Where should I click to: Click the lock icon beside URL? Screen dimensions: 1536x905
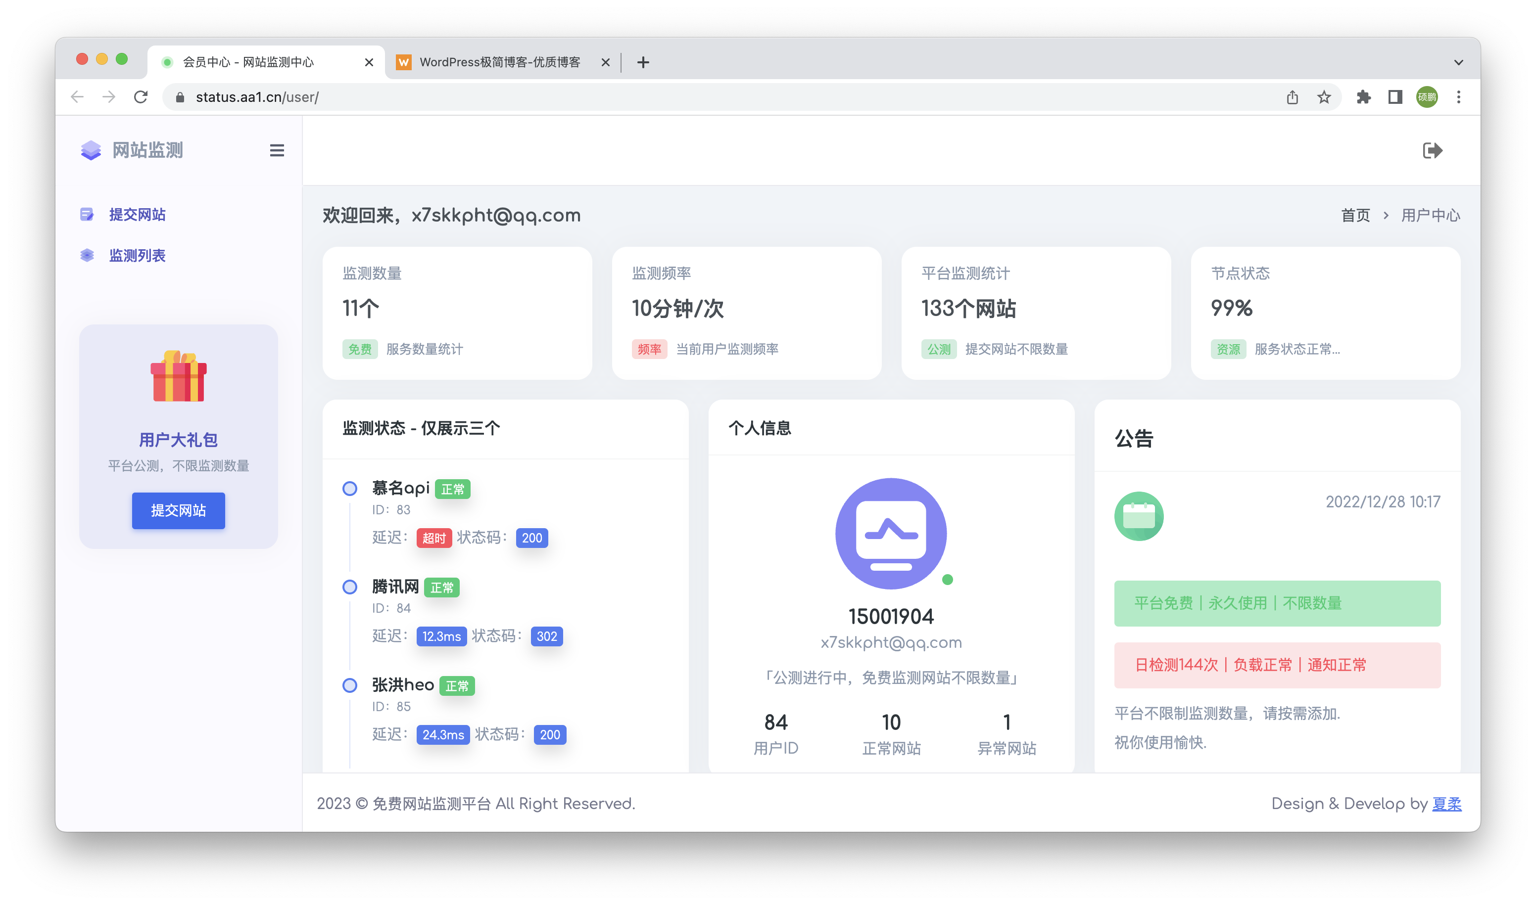pyautogui.click(x=180, y=97)
